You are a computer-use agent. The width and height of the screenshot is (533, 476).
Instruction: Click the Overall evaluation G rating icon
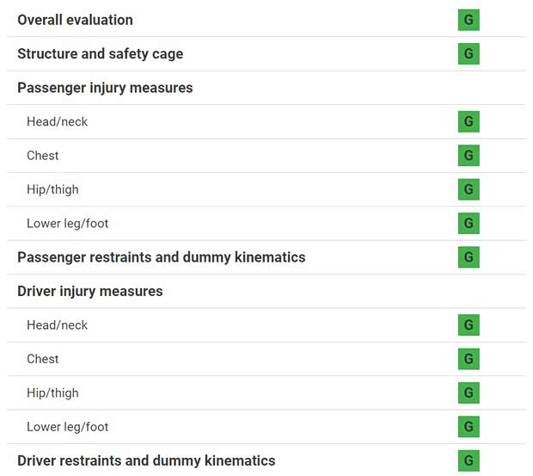469,20
